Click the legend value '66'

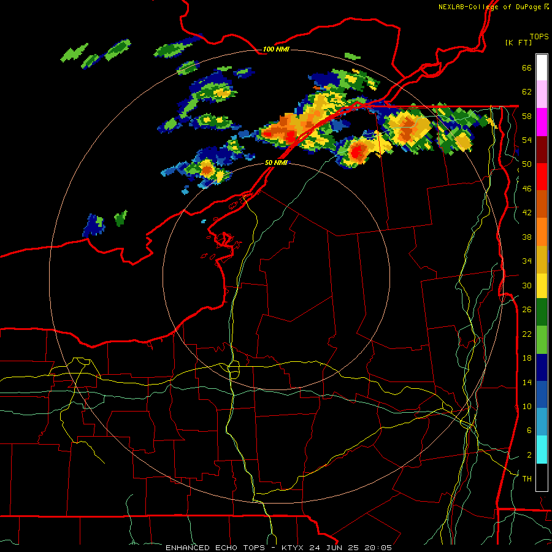point(527,68)
